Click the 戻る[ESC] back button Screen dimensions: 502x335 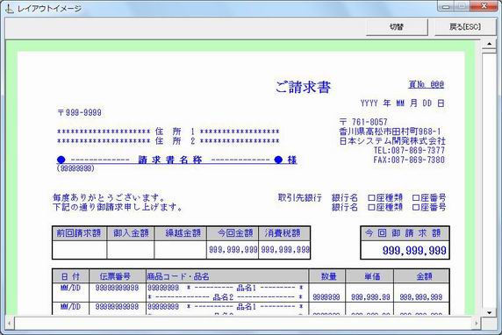pyautogui.click(x=465, y=27)
